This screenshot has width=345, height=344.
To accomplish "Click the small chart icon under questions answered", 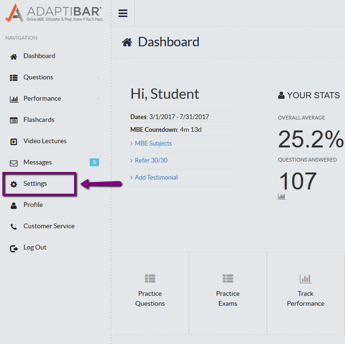I will coord(282,196).
